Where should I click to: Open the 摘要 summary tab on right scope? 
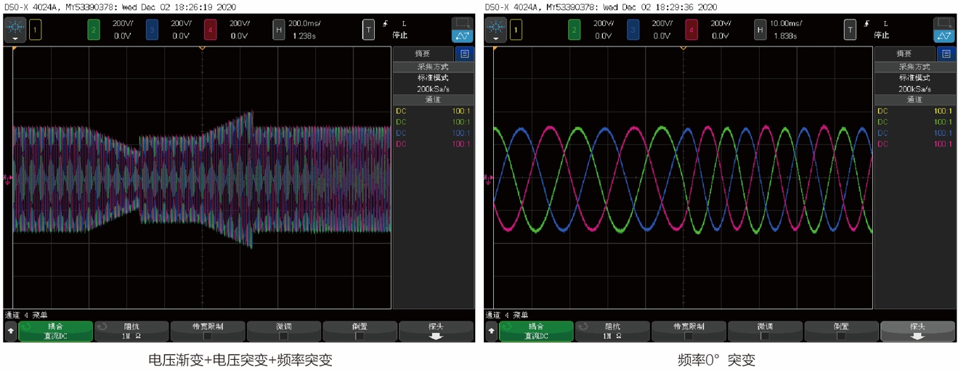pyautogui.click(x=904, y=54)
